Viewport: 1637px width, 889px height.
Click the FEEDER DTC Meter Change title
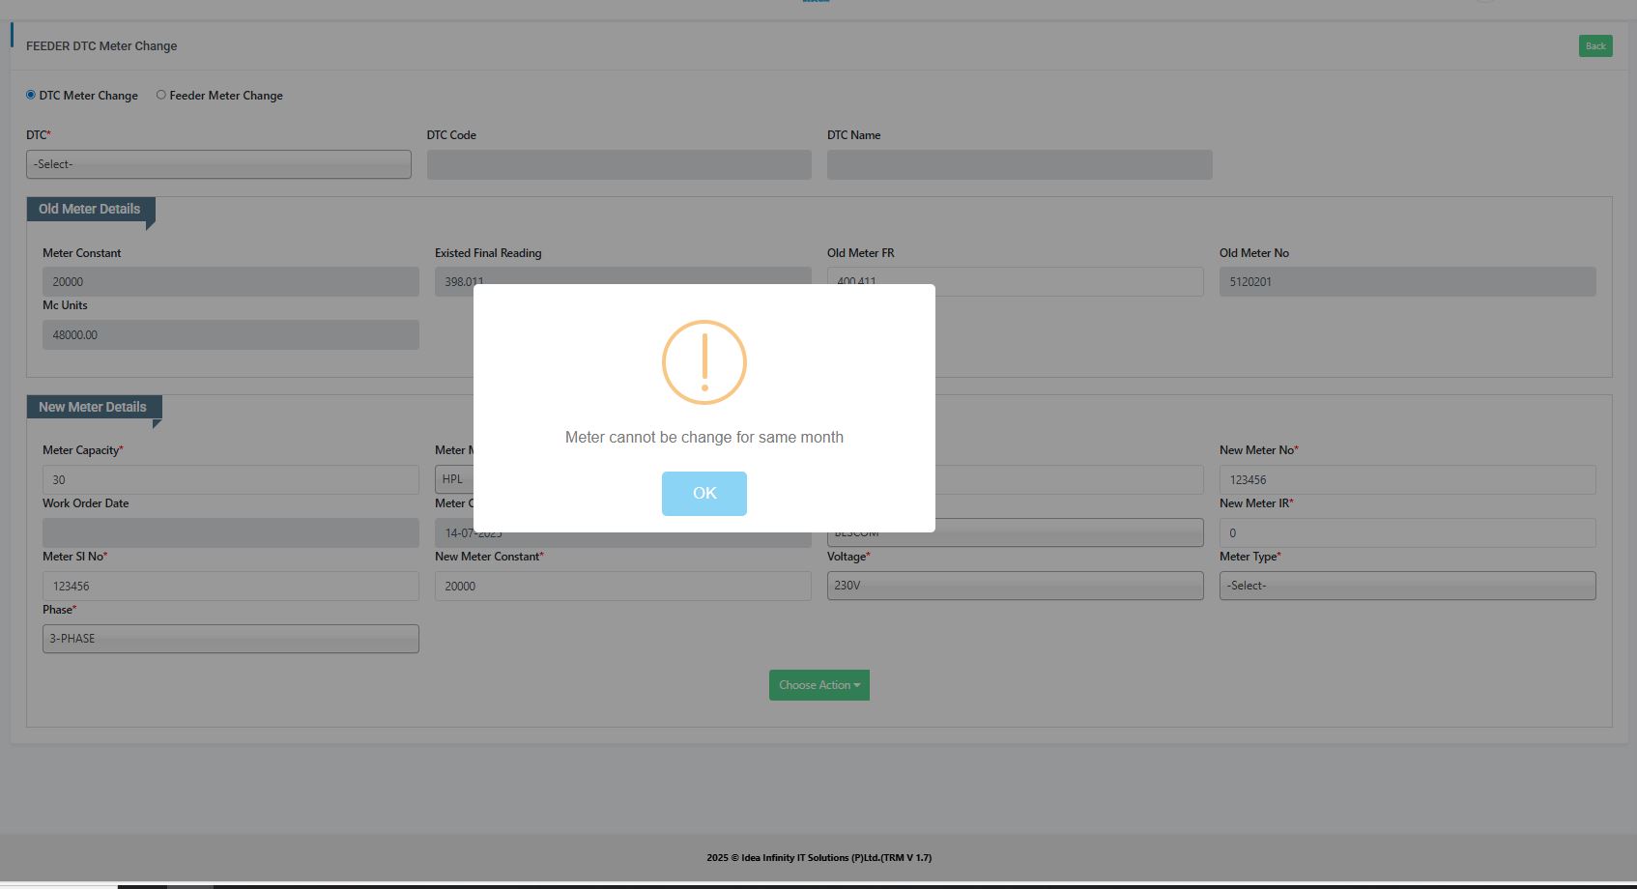101,45
